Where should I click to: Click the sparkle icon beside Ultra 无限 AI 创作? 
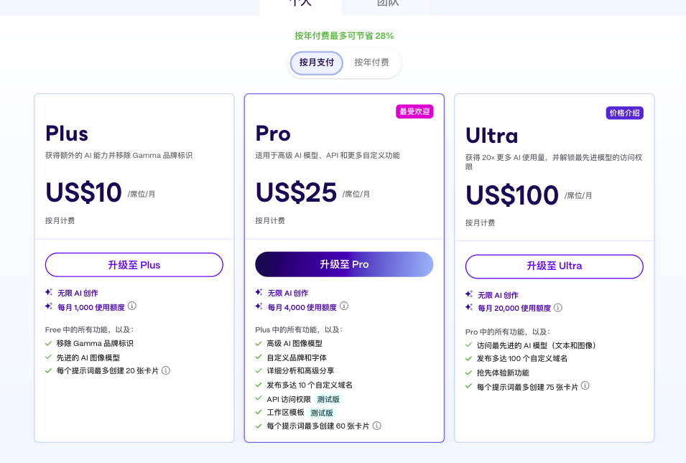click(470, 295)
